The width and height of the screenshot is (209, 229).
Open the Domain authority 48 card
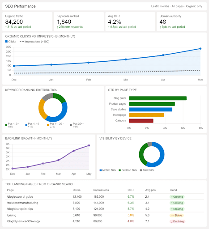182,21
